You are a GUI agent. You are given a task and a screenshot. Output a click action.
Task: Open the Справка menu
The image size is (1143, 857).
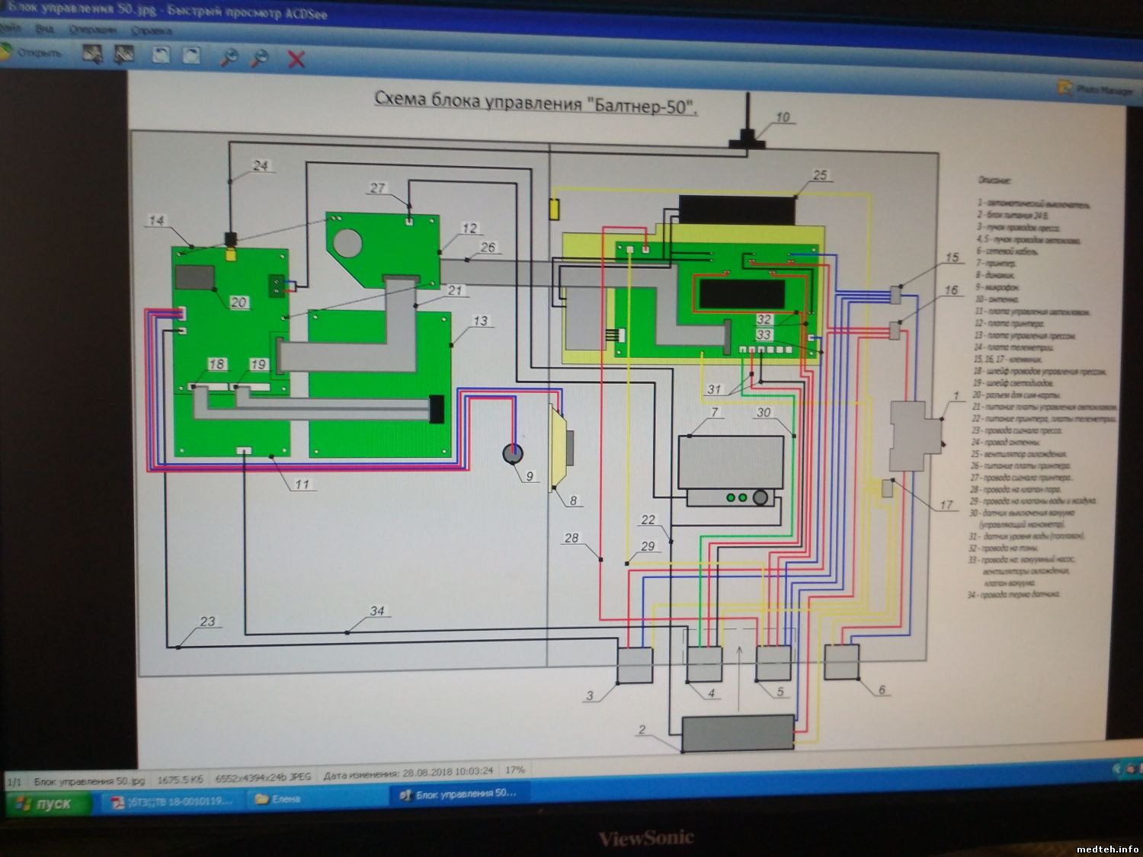coord(151,31)
